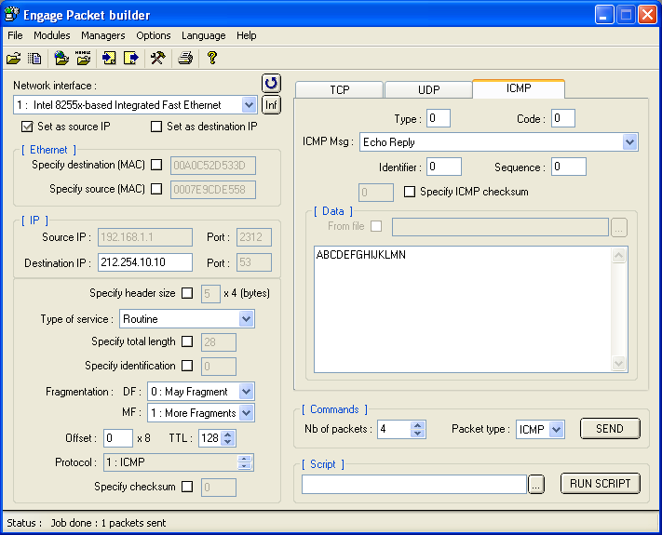Viewport: 662px width, 535px height.
Task: Expand the DF May Fragment dropdown
Action: point(246,392)
